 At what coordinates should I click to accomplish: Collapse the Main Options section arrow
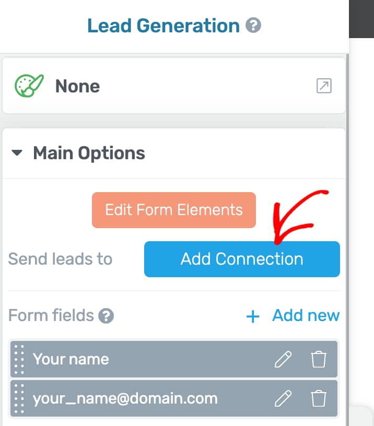click(17, 152)
